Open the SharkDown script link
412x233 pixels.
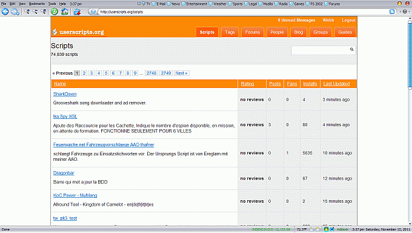[x=65, y=94]
